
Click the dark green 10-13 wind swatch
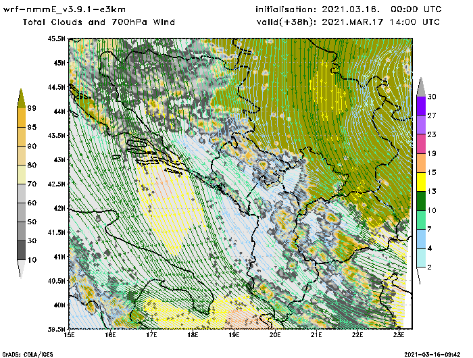421,201
